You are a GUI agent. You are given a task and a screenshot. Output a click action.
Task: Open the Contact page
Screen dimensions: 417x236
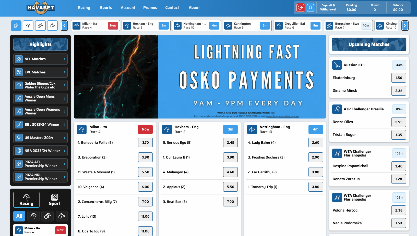click(172, 8)
